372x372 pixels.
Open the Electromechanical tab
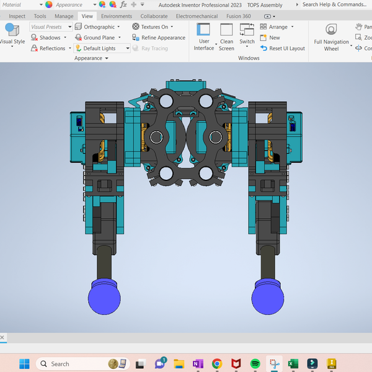[197, 16]
